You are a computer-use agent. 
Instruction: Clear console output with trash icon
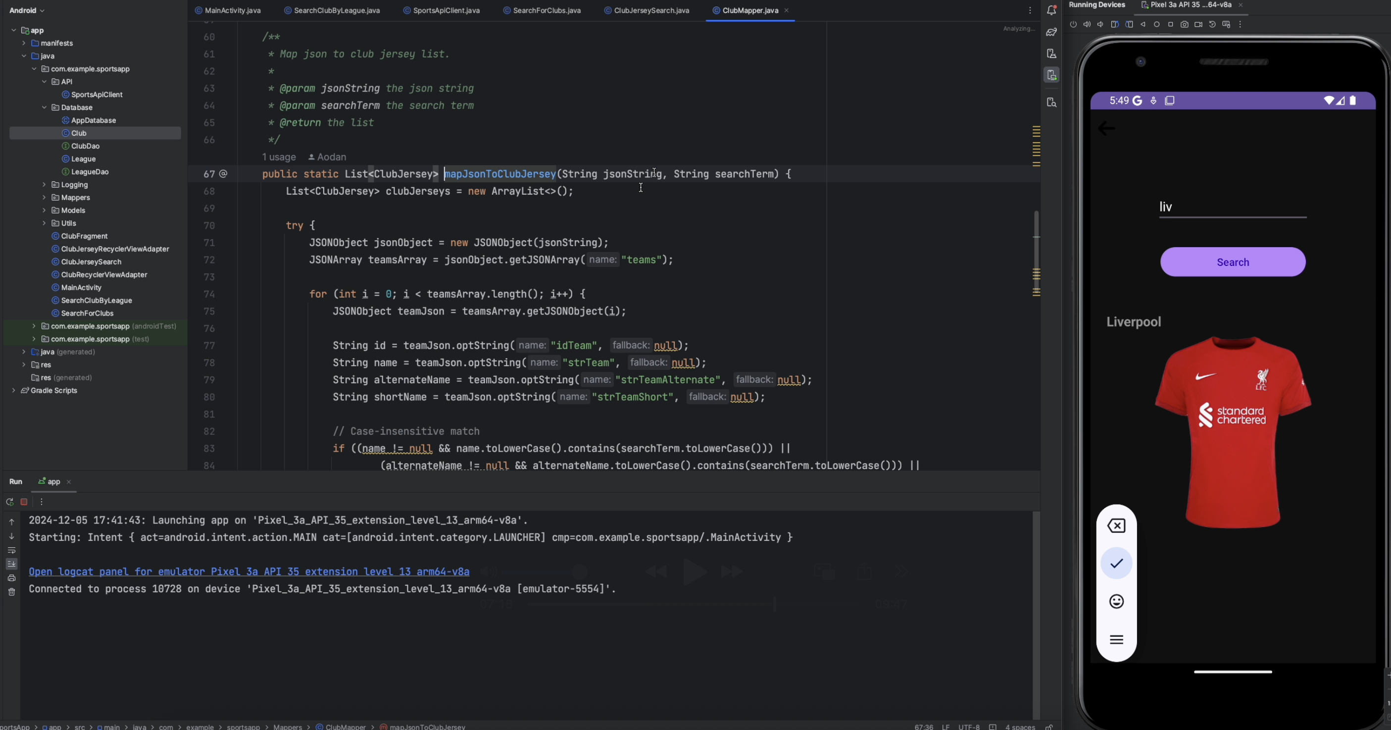coord(11,592)
